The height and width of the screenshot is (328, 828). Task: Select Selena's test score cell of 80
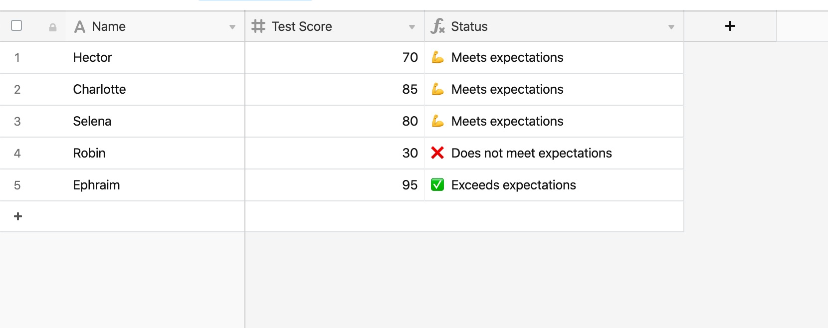(x=335, y=121)
